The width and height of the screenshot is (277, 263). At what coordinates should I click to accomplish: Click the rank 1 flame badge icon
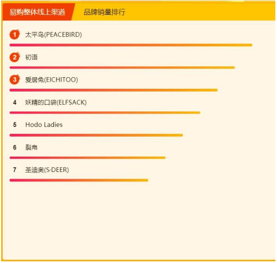click(15, 34)
